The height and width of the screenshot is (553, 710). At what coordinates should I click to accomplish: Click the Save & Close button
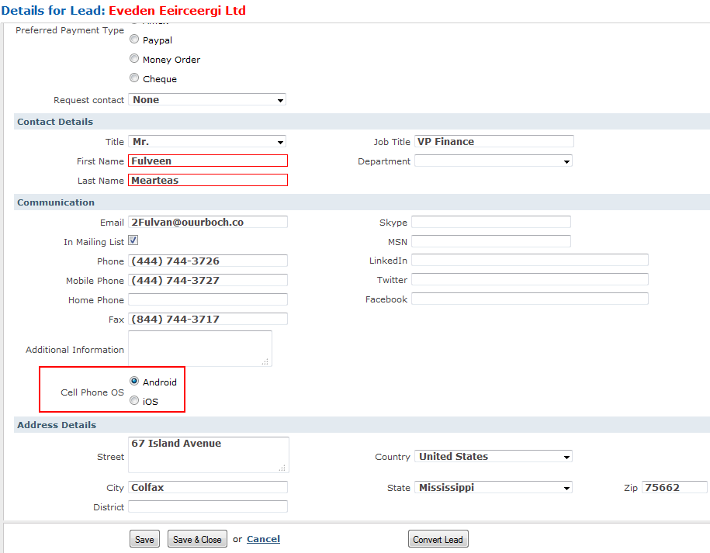point(197,539)
